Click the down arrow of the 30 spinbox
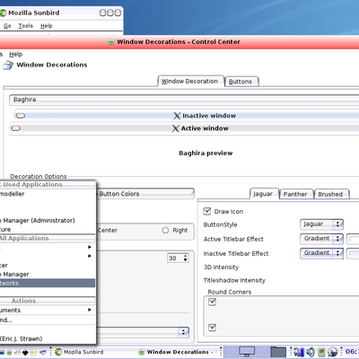The image size is (359, 359). (186, 260)
